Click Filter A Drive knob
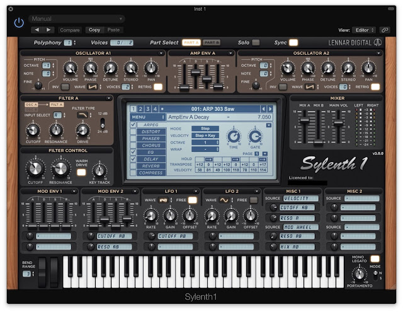Screen dimensions: 403x312 coord(82,130)
